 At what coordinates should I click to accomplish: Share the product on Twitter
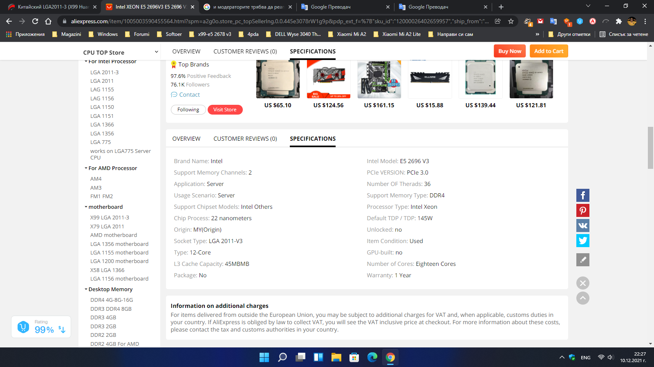[x=583, y=241]
